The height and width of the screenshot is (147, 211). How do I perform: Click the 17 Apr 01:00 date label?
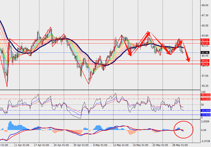[x=42, y=145]
